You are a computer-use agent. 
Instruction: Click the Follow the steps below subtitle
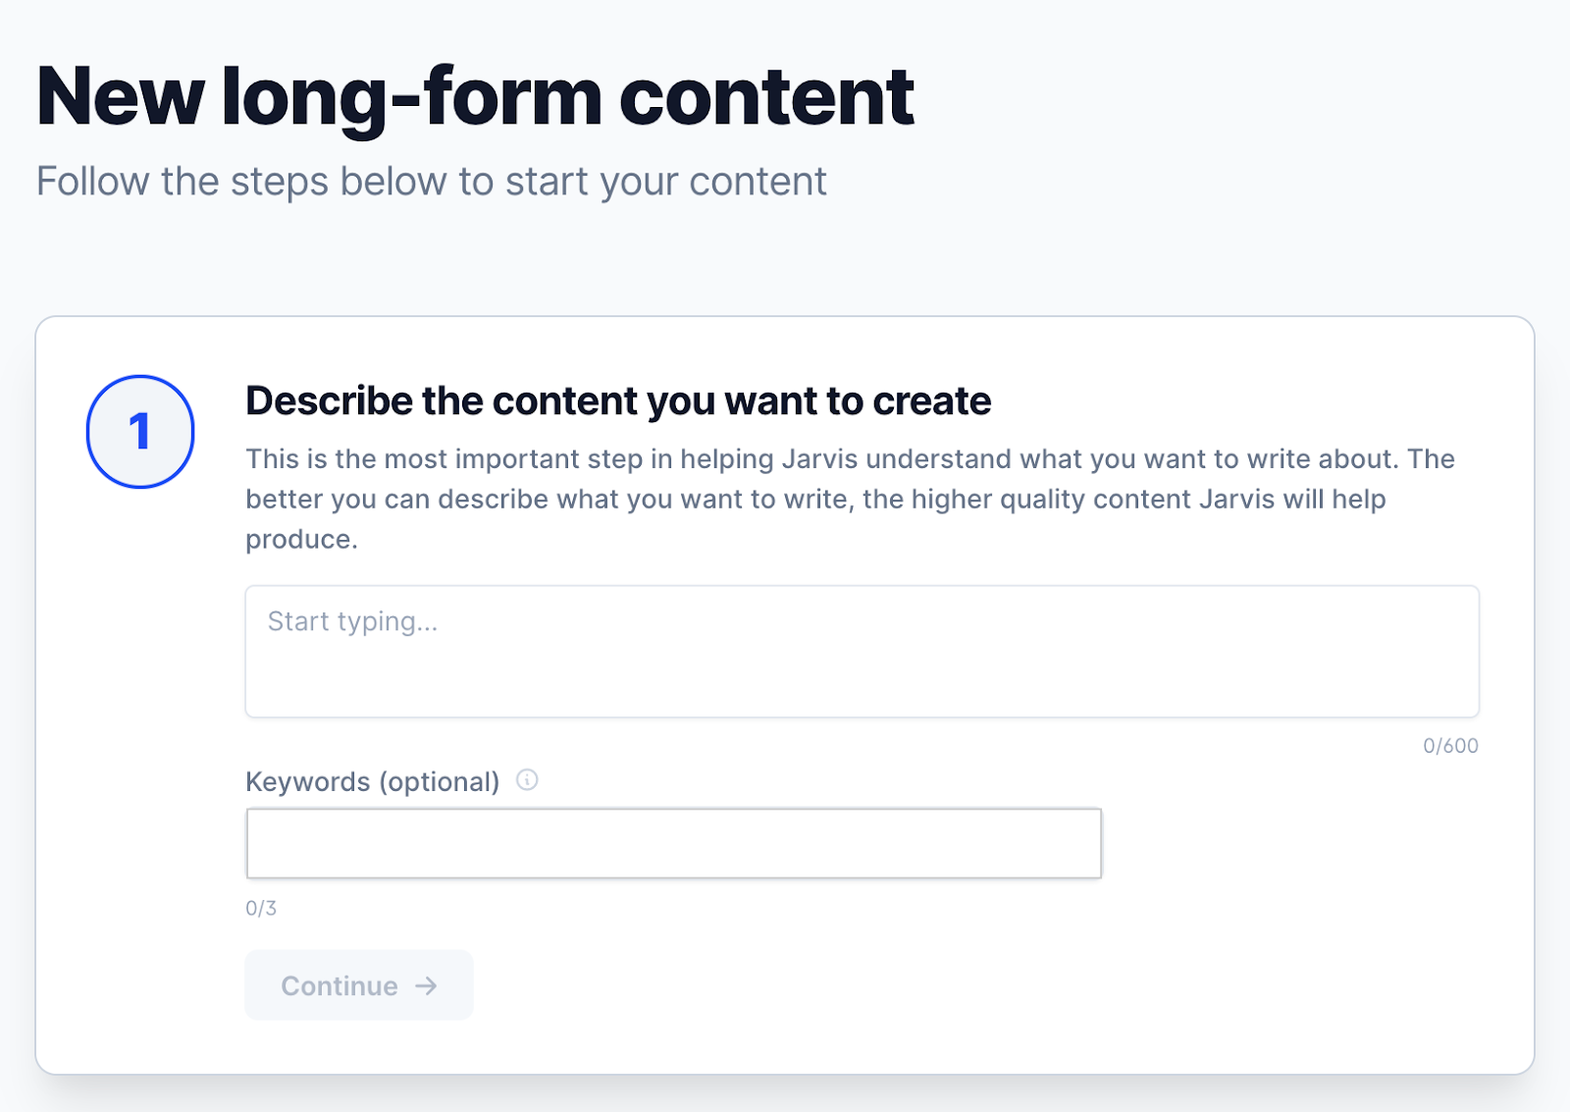431,182
